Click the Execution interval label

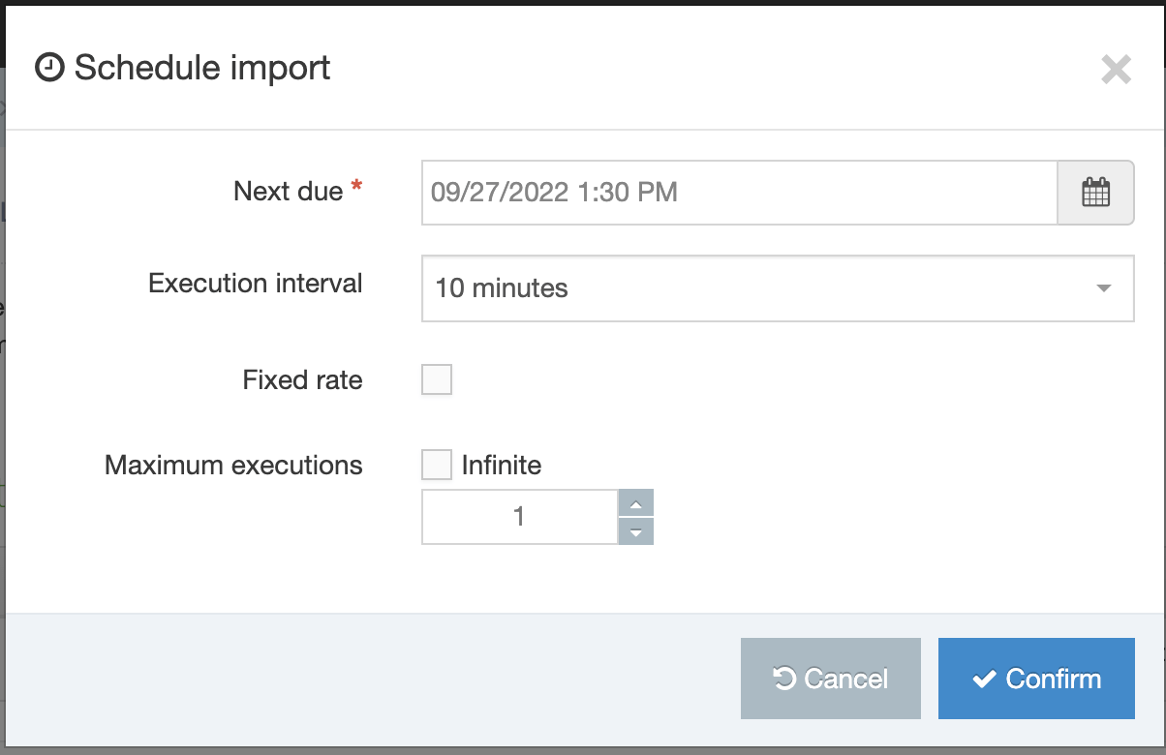[256, 284]
